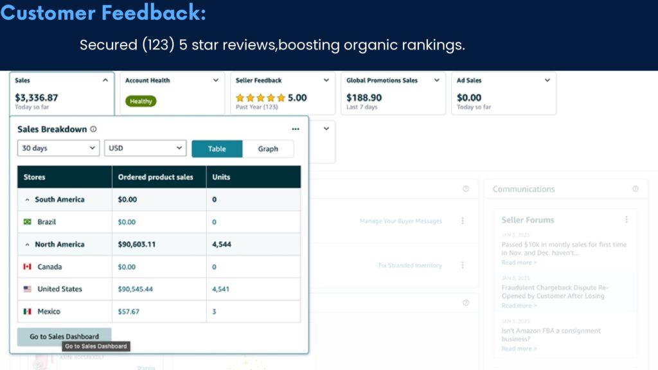Expand the Global Promotions Sales chevron

tap(436, 80)
